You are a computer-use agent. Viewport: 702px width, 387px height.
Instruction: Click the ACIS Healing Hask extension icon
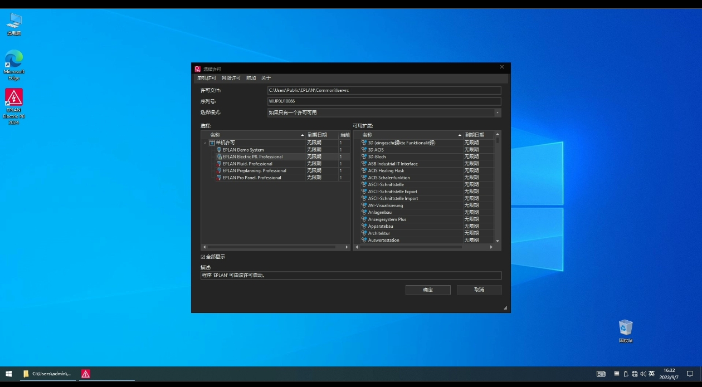click(364, 170)
